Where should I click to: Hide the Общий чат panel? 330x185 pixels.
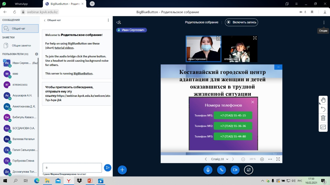52,20
